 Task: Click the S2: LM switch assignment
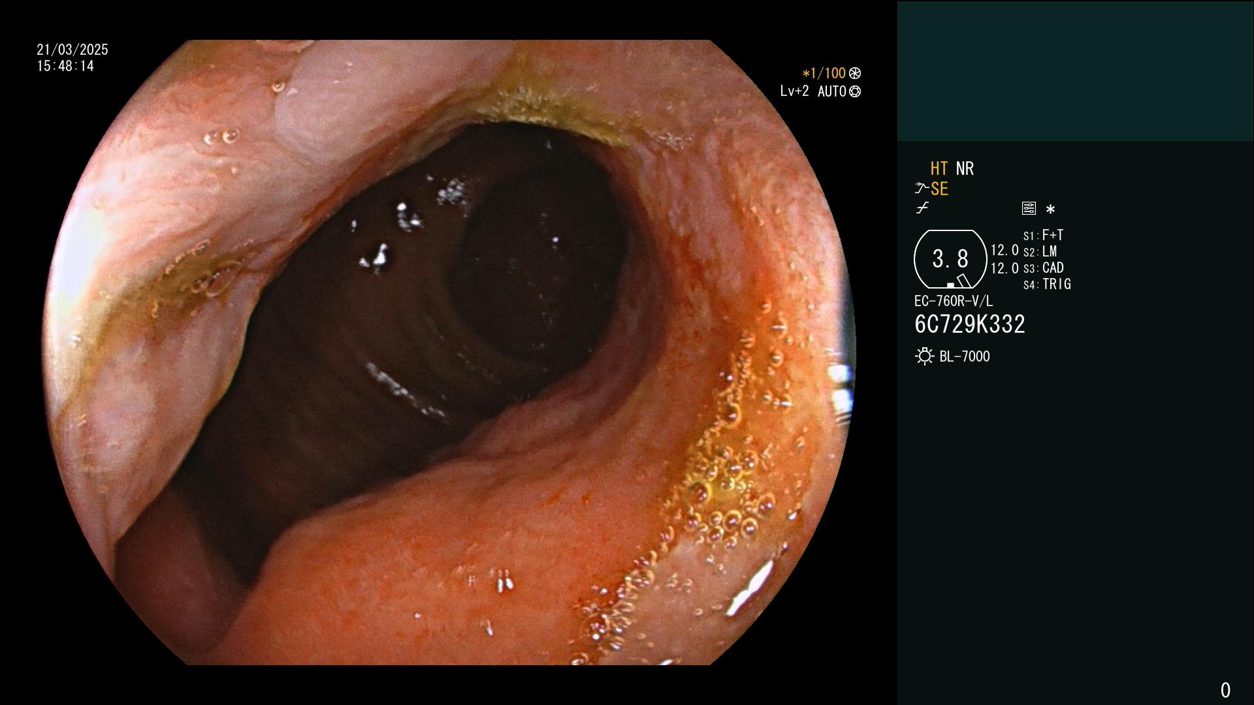[x=1040, y=251]
